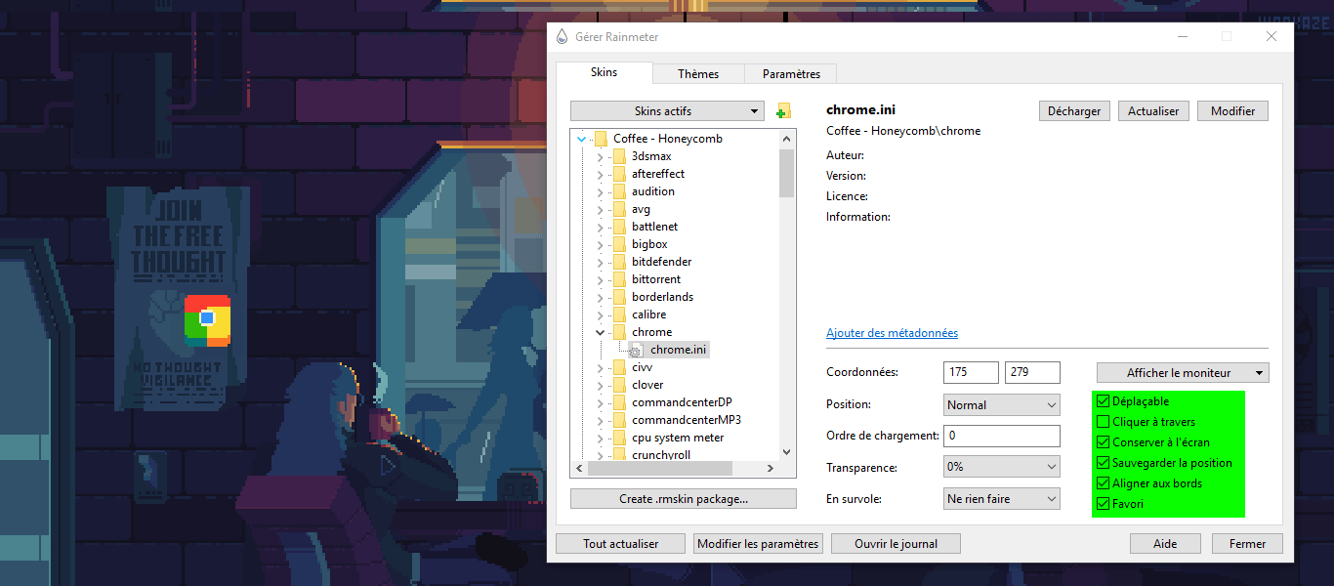The height and width of the screenshot is (586, 1334).
Task: Open the Position dropdown set to Normal
Action: (x=1002, y=404)
